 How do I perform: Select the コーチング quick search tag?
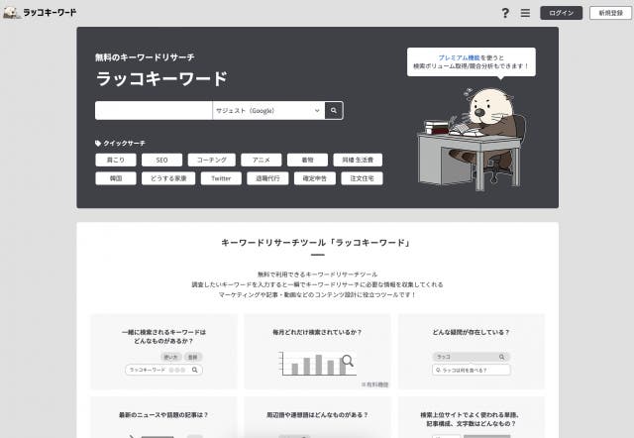click(211, 160)
